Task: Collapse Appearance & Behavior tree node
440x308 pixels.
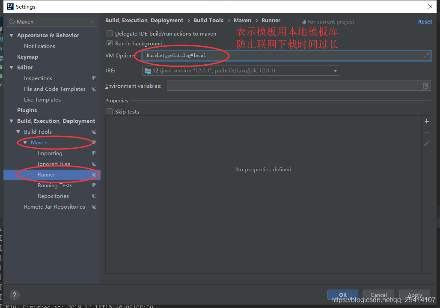Action: 12,36
